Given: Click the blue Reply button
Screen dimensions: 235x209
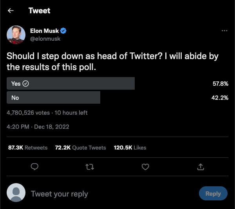Looking at the screenshot, I should click(x=213, y=193).
